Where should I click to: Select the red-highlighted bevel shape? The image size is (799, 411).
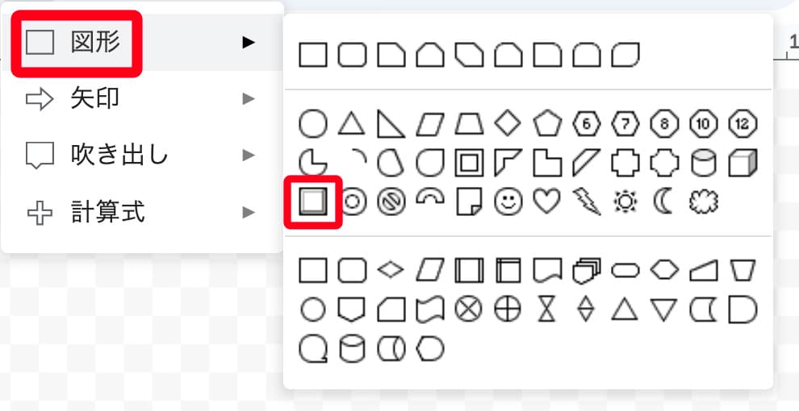point(313,201)
